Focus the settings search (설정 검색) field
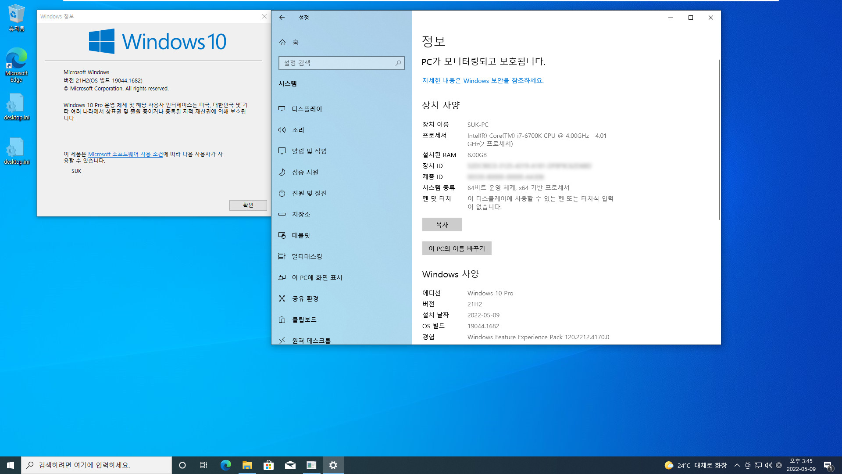Image resolution: width=842 pixels, height=474 pixels. [341, 63]
